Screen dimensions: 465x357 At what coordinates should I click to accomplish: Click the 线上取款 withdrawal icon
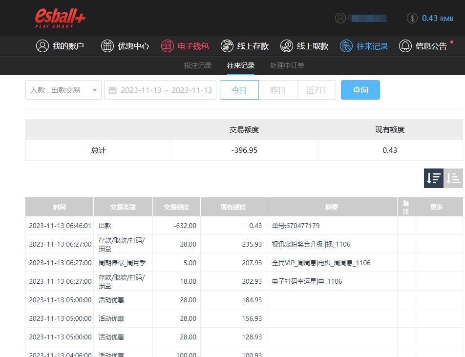pos(287,46)
